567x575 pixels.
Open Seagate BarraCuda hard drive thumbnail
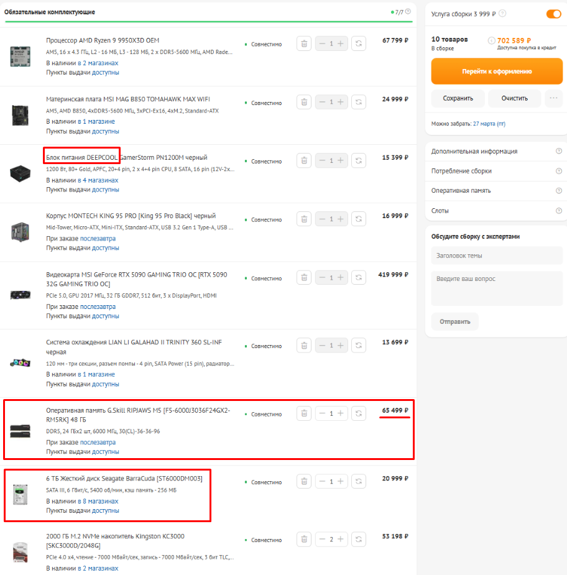tap(20, 495)
